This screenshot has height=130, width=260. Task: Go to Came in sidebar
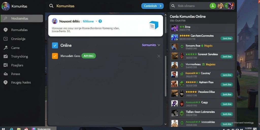(x=15, y=48)
